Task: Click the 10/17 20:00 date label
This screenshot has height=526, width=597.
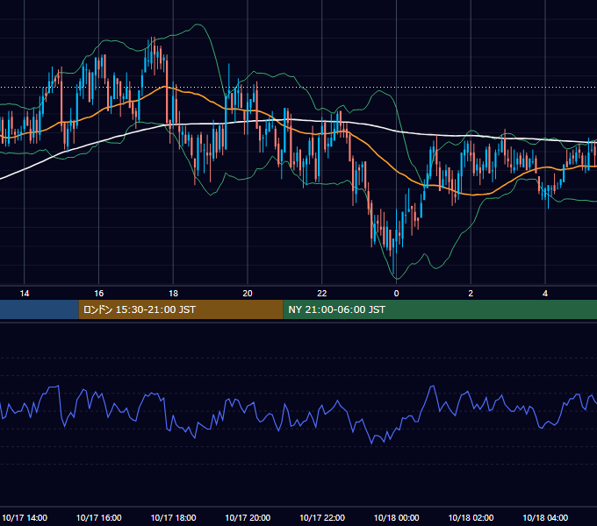Action: (248, 517)
